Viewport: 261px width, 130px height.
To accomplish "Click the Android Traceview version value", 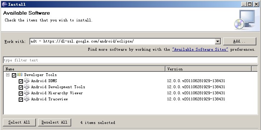I will (x=196, y=99).
